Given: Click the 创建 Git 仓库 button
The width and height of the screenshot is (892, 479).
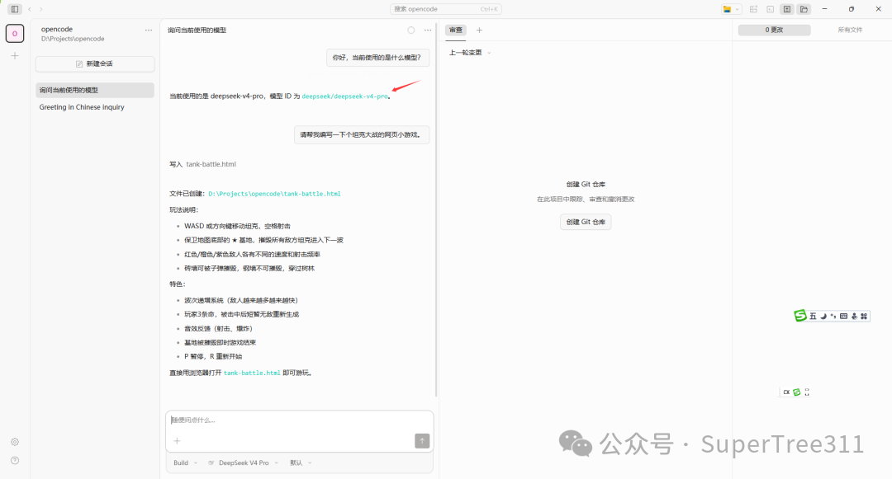Looking at the screenshot, I should [x=586, y=222].
